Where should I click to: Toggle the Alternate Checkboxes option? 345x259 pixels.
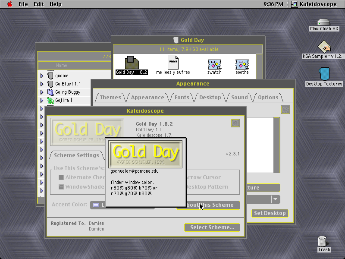click(61, 177)
